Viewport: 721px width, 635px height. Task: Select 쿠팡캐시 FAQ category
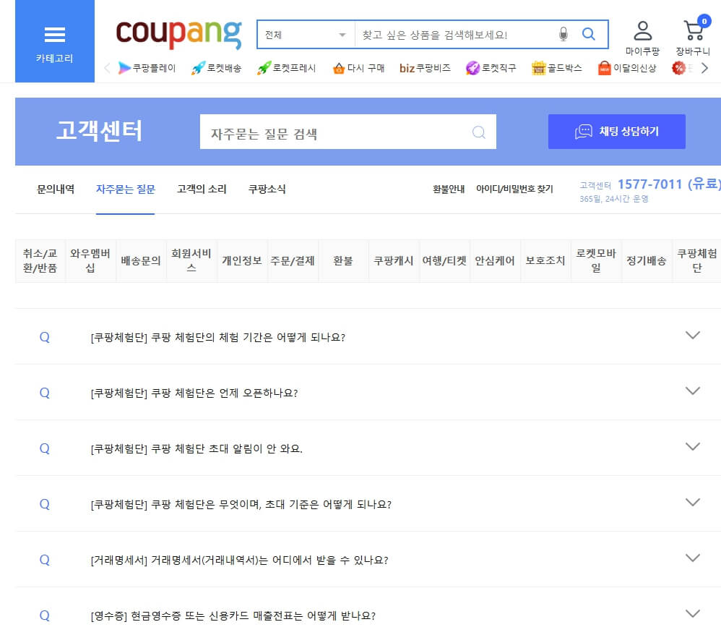(x=394, y=260)
